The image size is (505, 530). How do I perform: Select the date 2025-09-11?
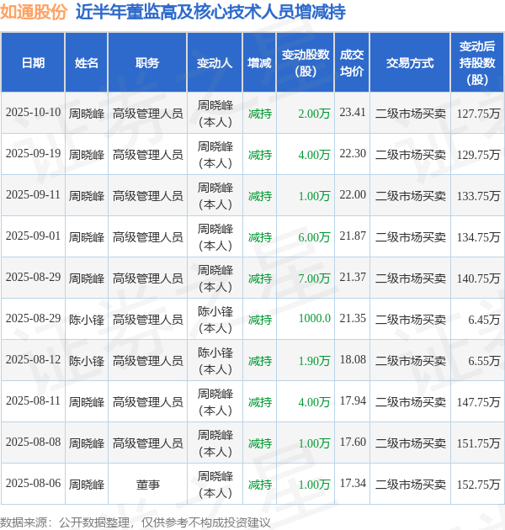[x=33, y=194]
